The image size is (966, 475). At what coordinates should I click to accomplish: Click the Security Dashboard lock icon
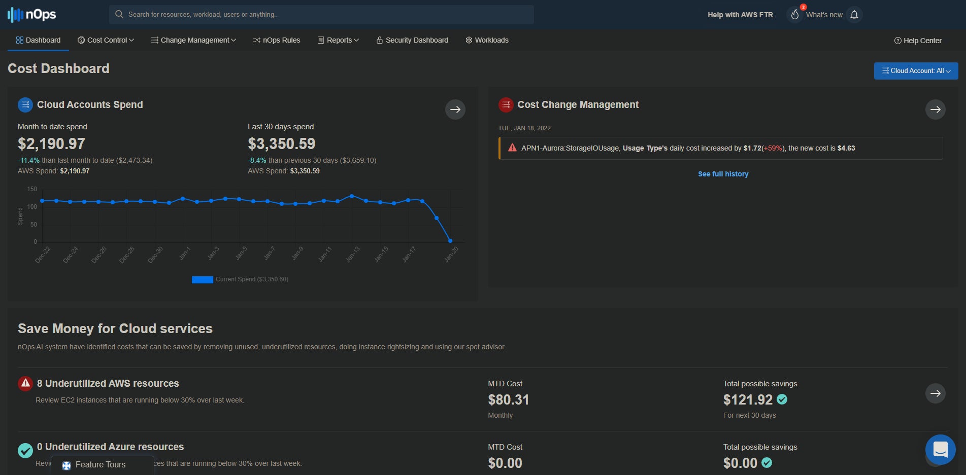coord(379,40)
